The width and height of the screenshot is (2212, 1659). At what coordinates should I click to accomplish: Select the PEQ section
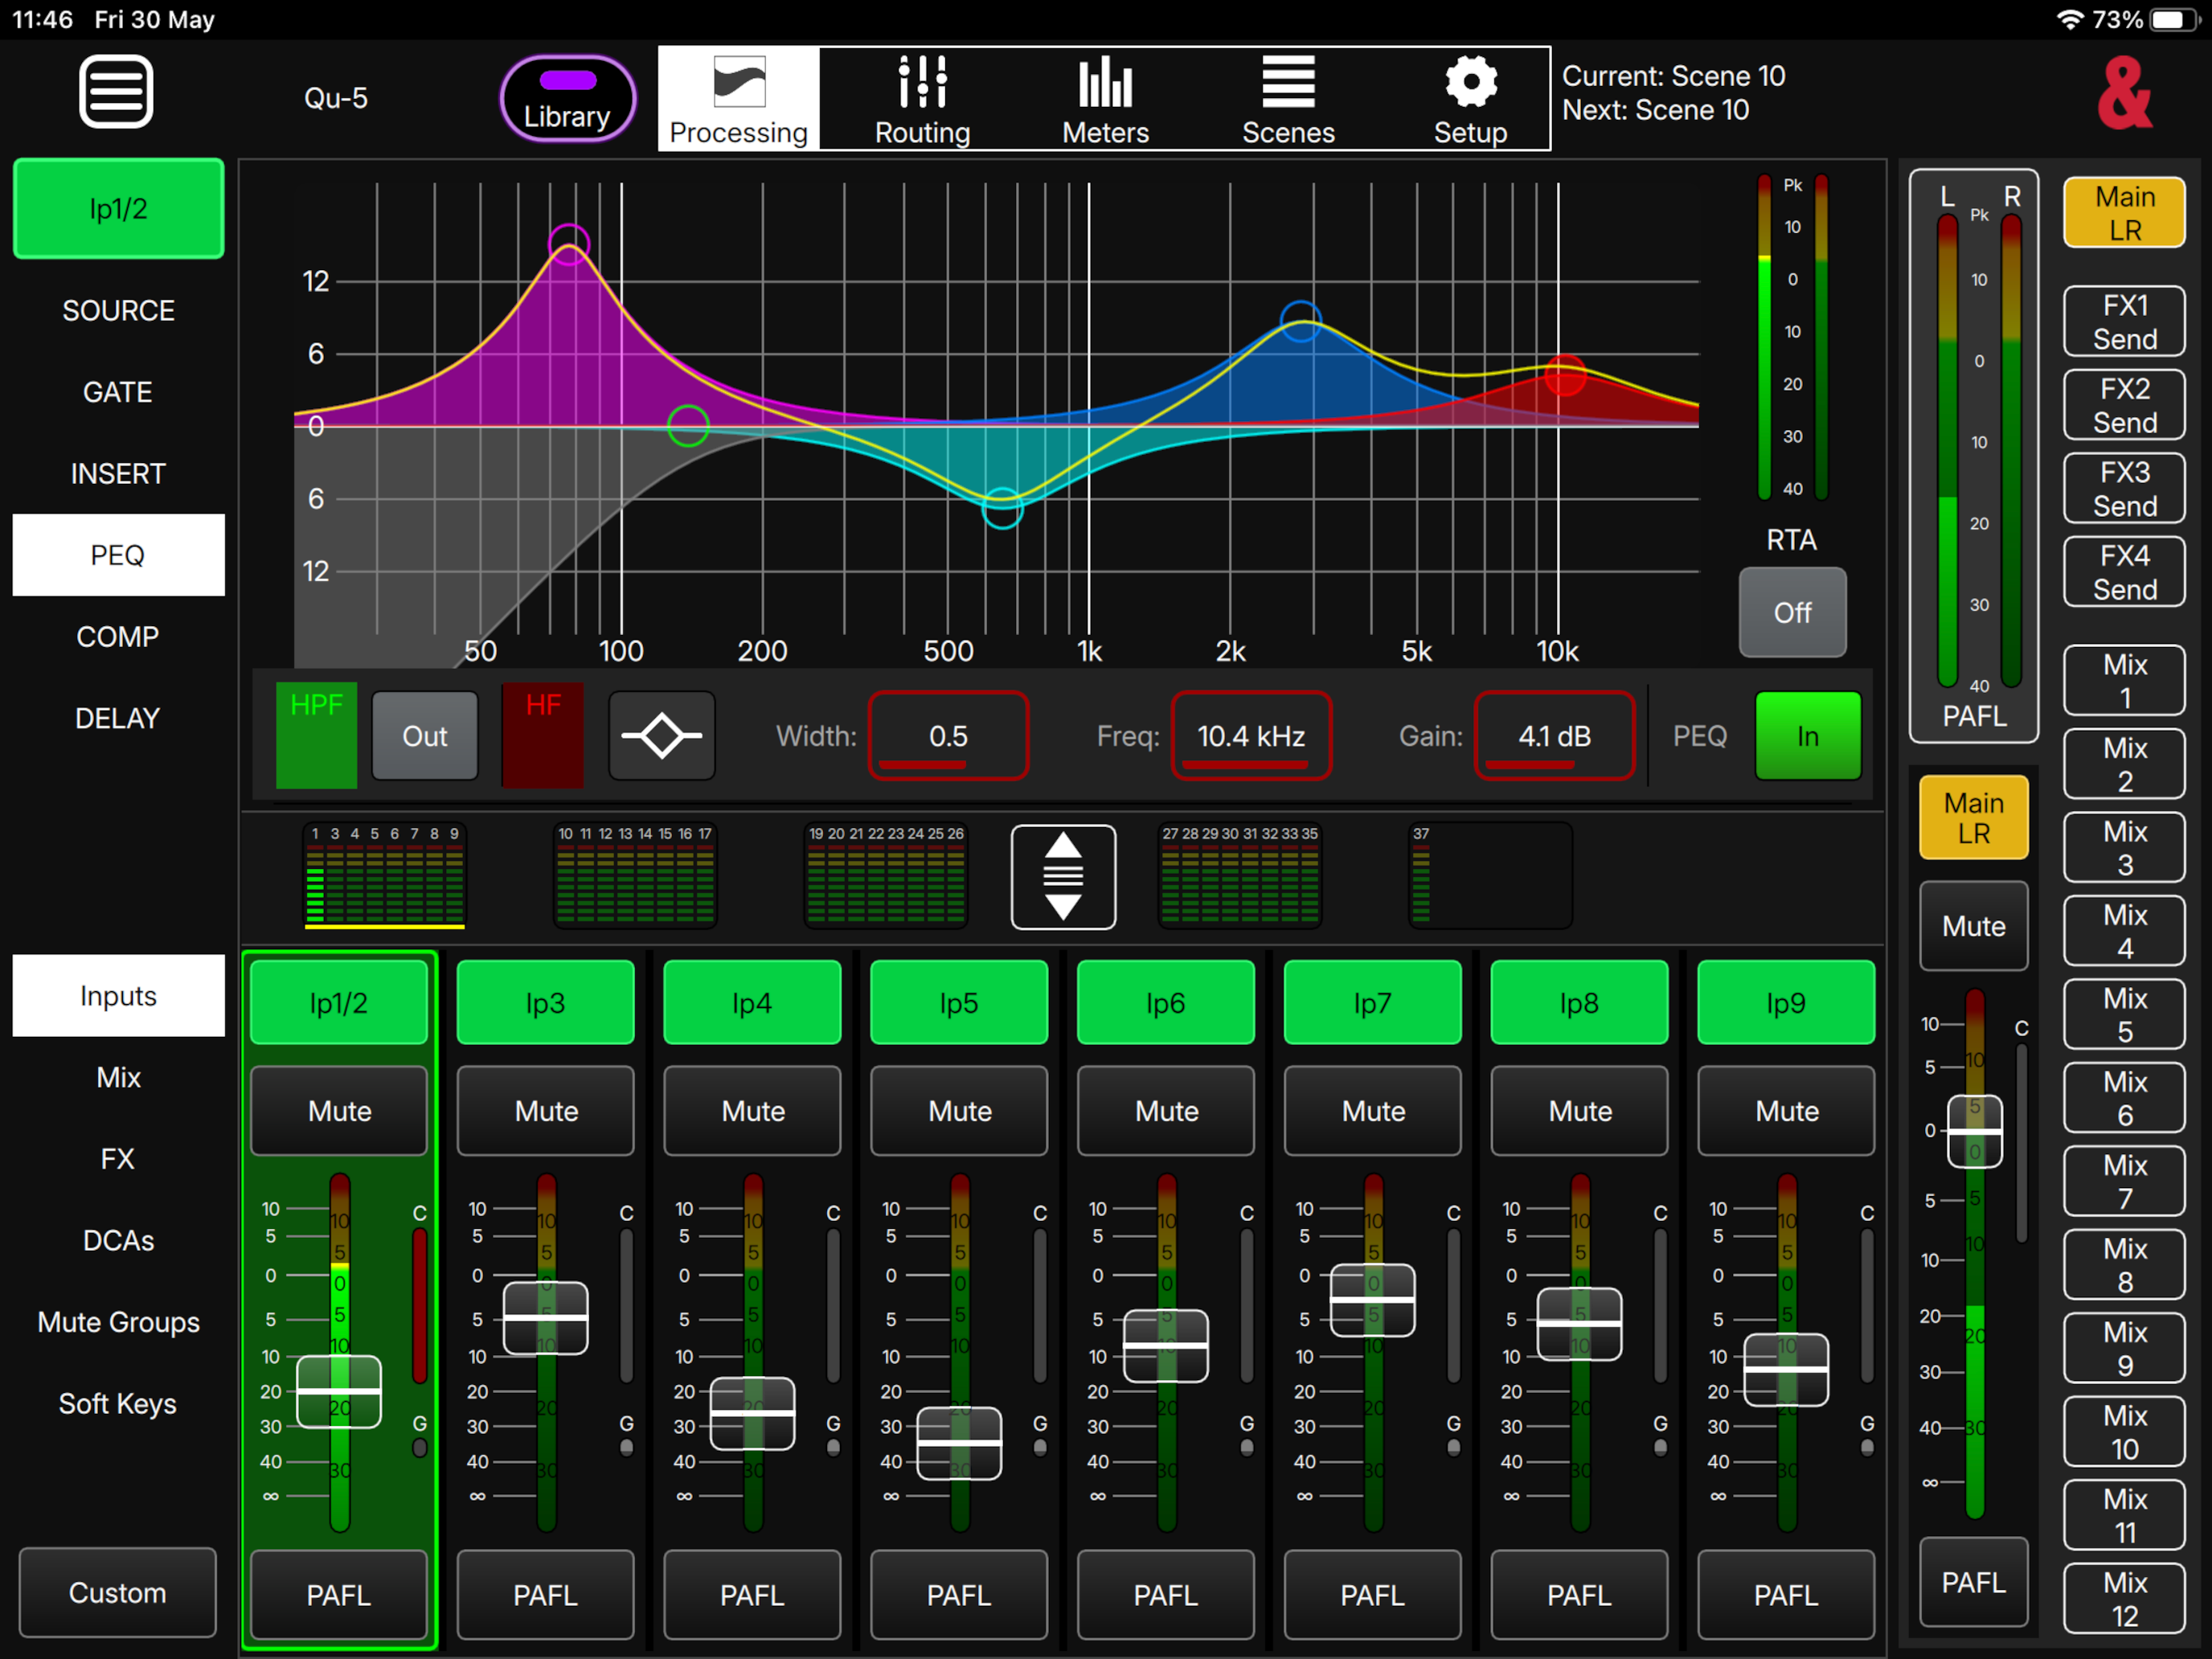tap(118, 555)
